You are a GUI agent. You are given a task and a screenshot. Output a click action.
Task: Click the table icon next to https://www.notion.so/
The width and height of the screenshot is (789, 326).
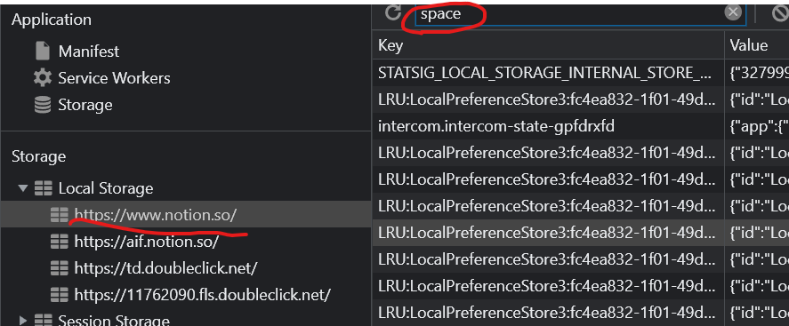pyautogui.click(x=60, y=215)
